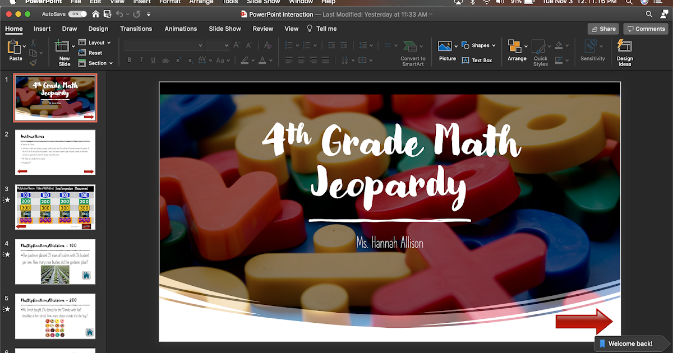673x353 pixels.
Task: Open the font name combo box
Action: [163, 45]
